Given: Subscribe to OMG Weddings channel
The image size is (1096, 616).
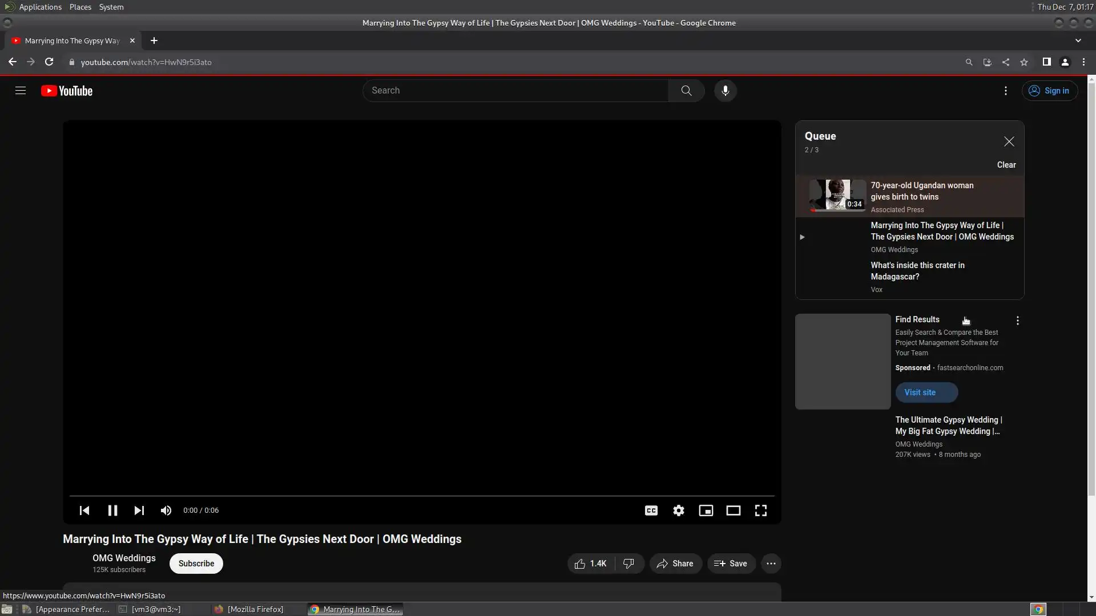Looking at the screenshot, I should coord(196,564).
